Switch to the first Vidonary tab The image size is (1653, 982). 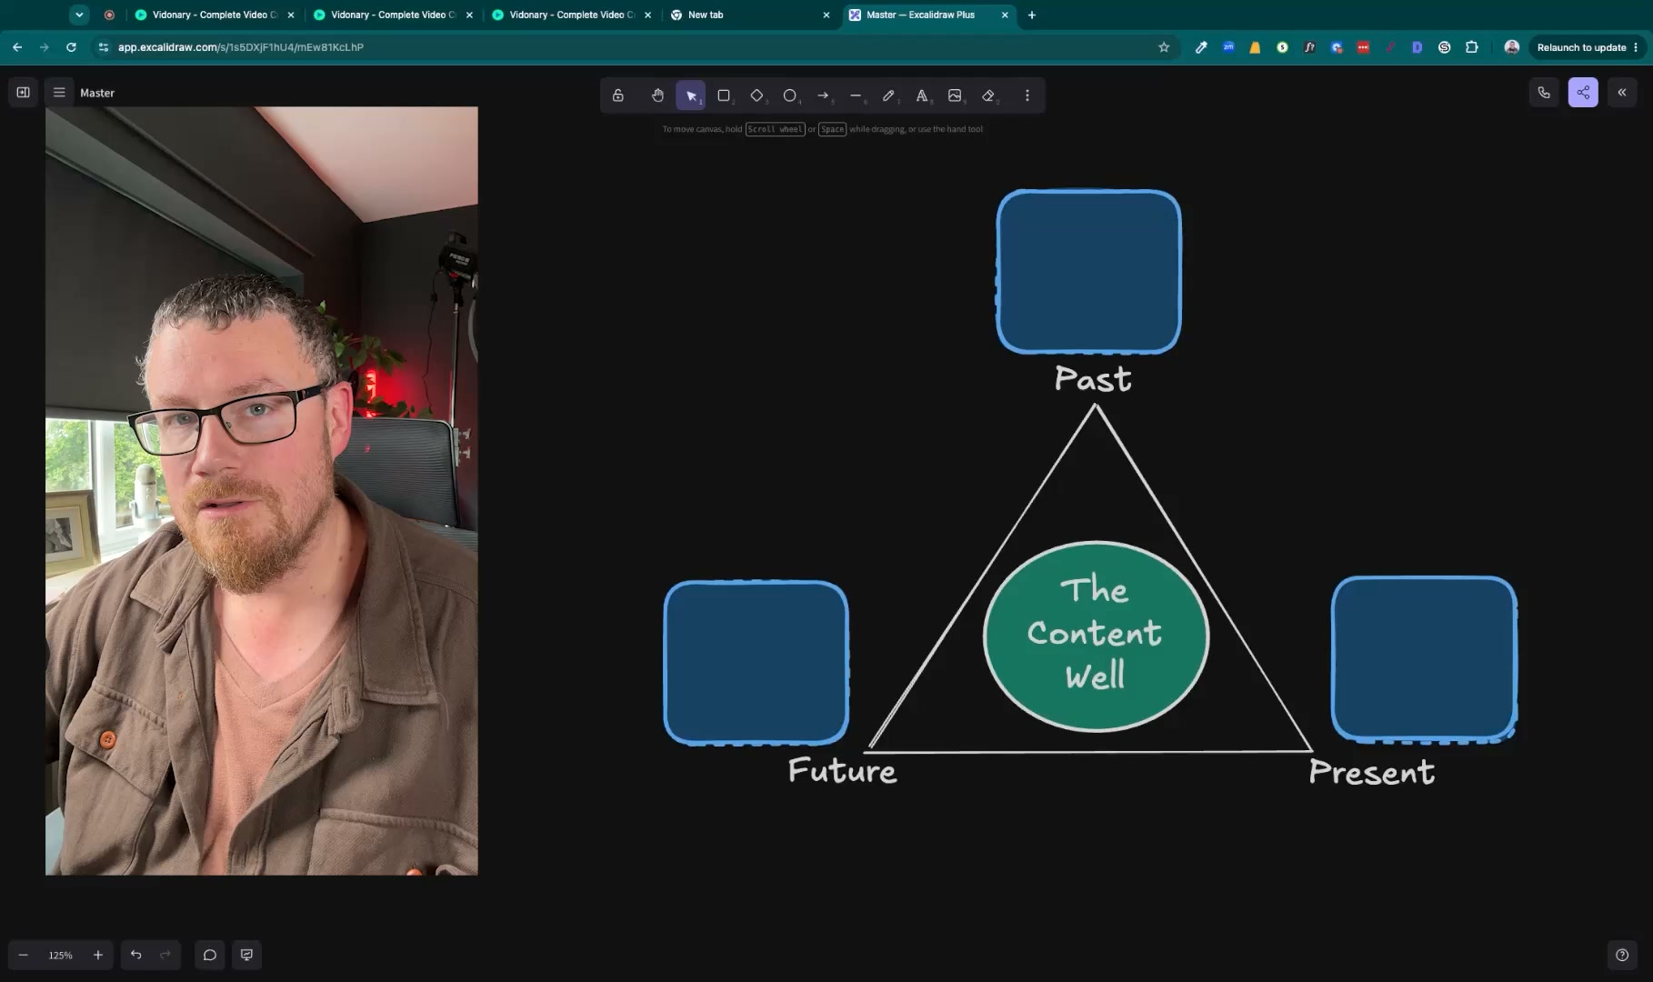[215, 15]
